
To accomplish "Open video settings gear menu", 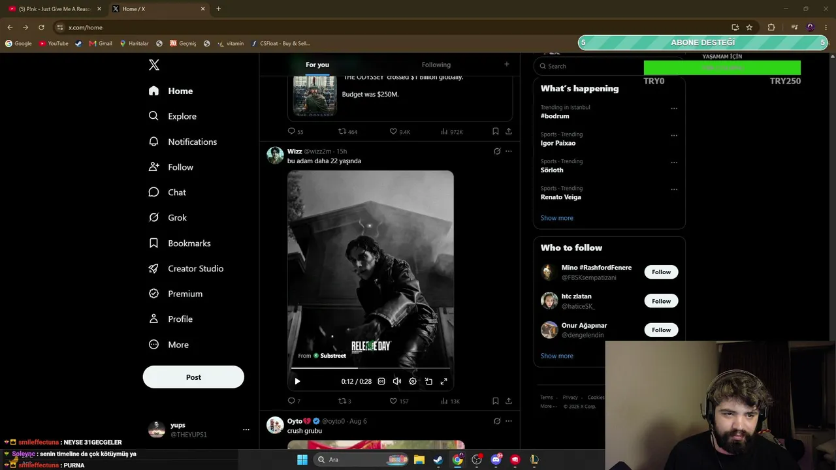I will point(413,381).
